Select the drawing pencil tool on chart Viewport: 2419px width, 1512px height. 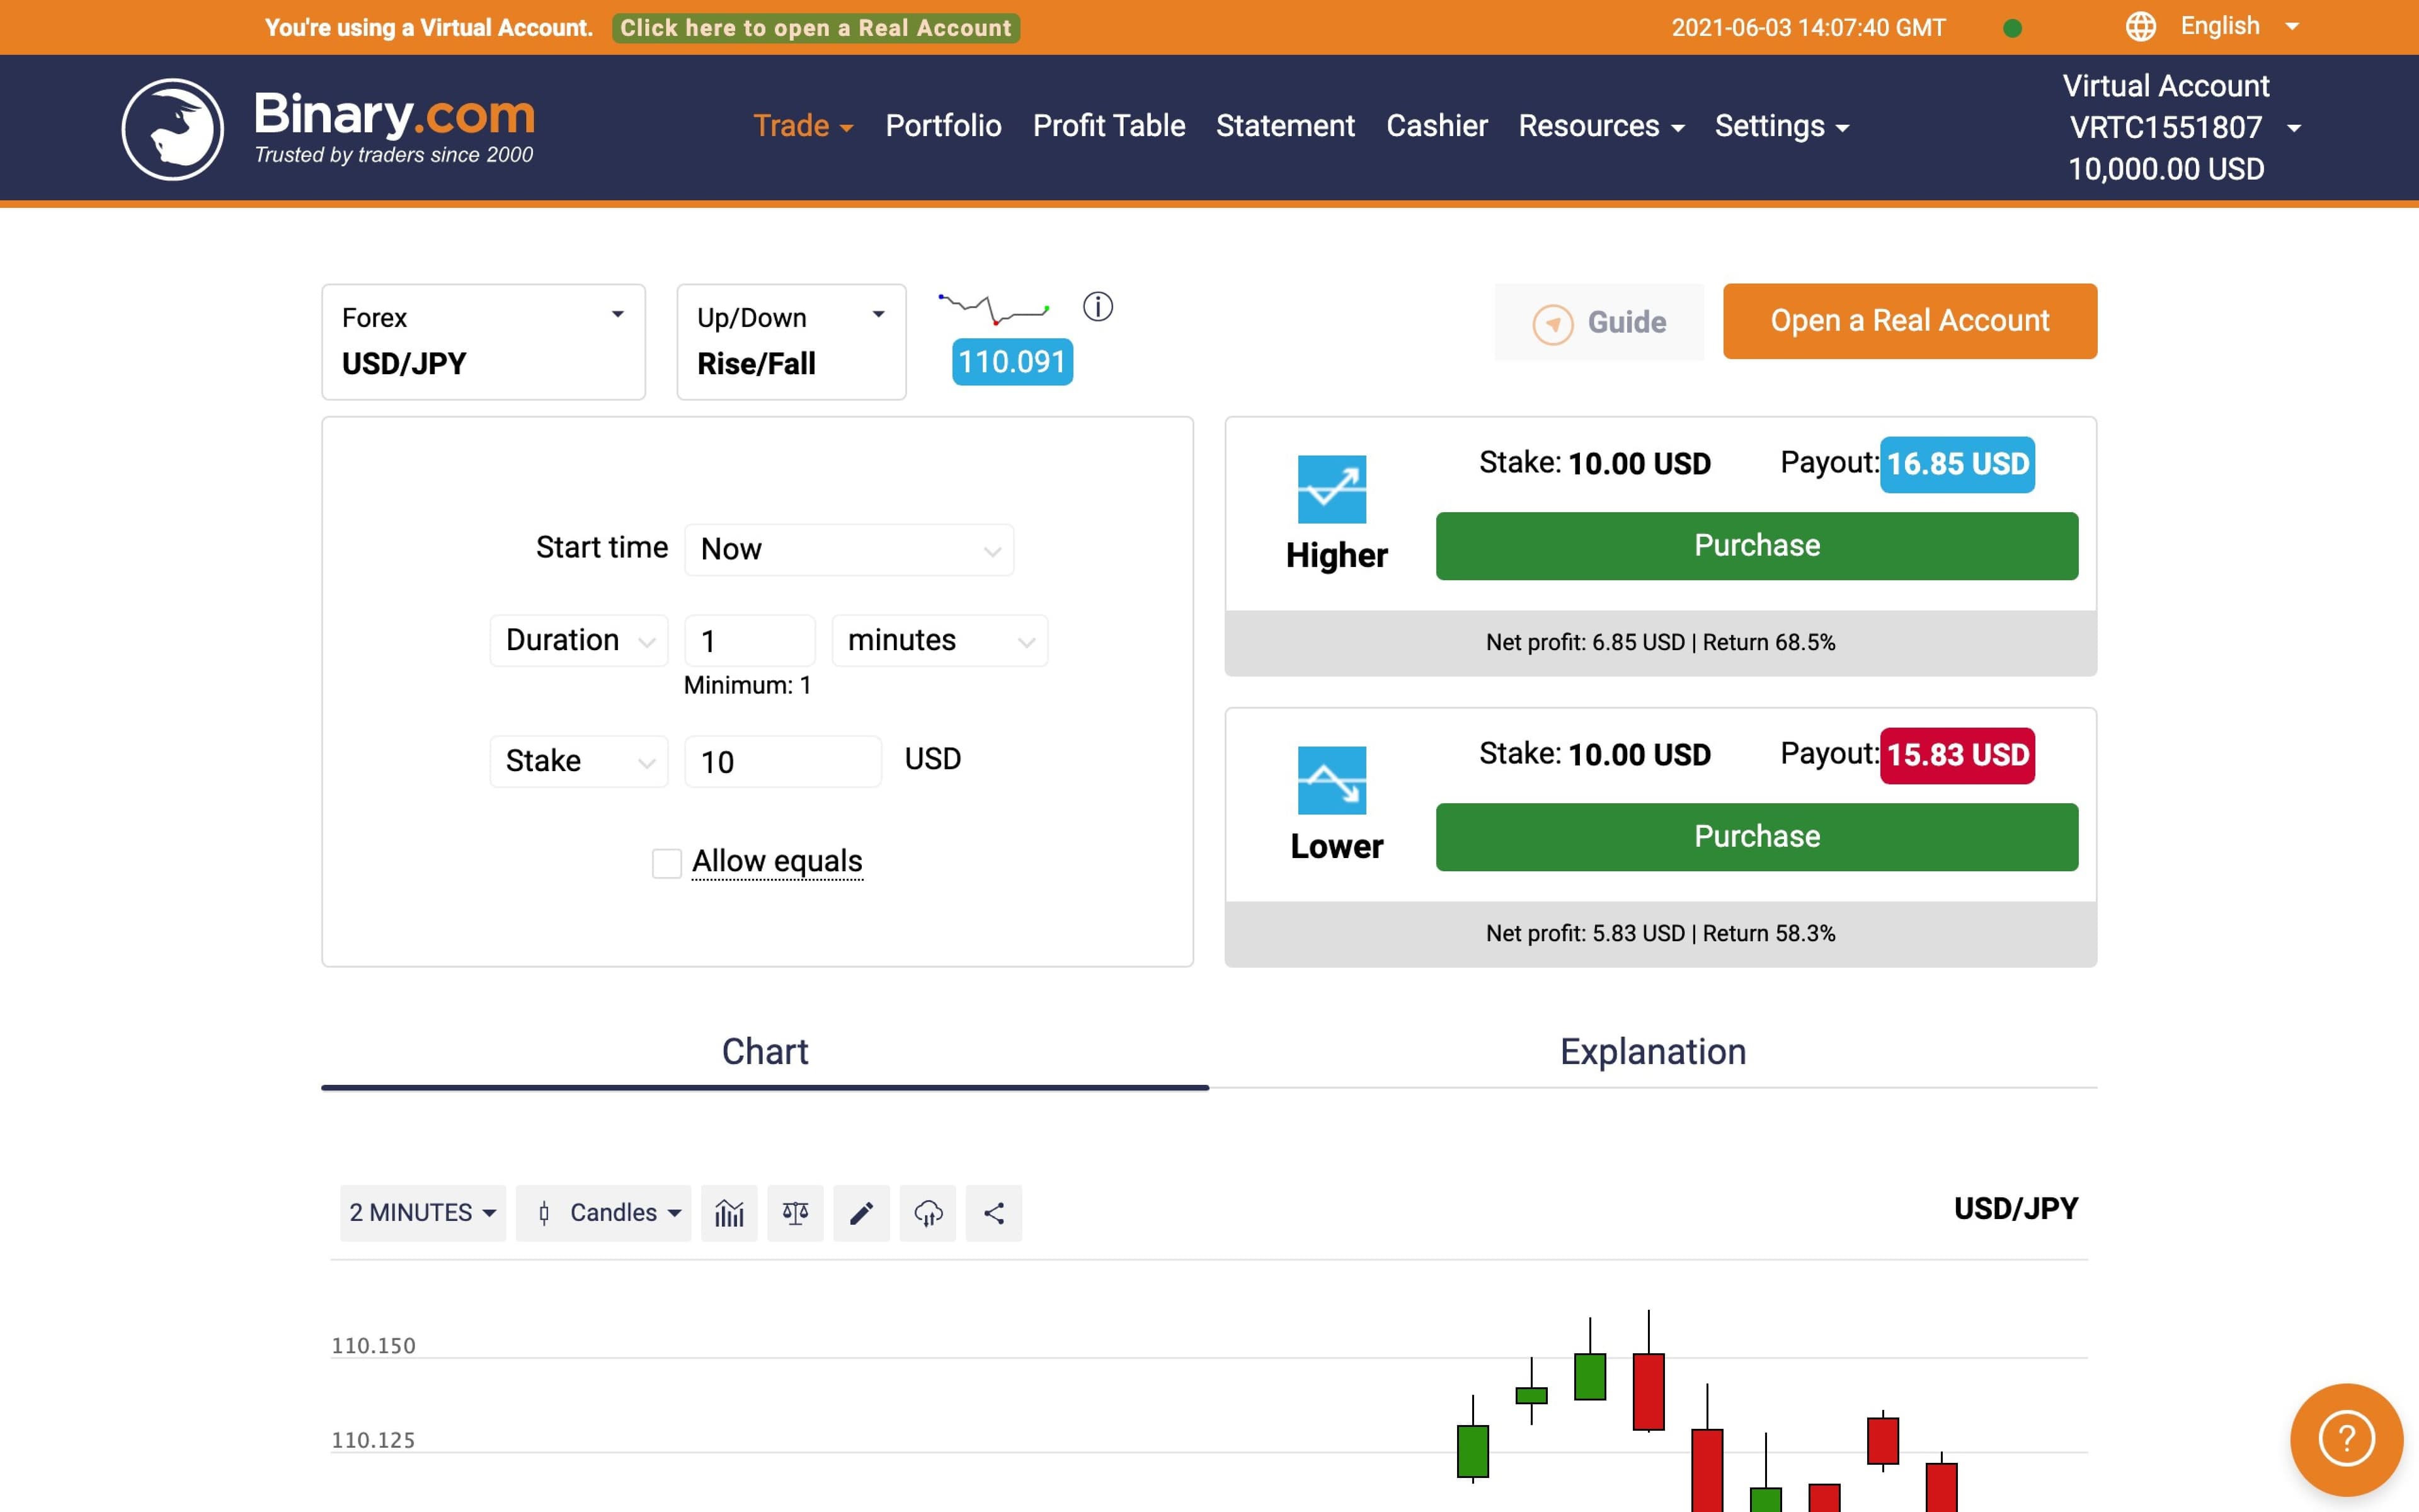[861, 1212]
